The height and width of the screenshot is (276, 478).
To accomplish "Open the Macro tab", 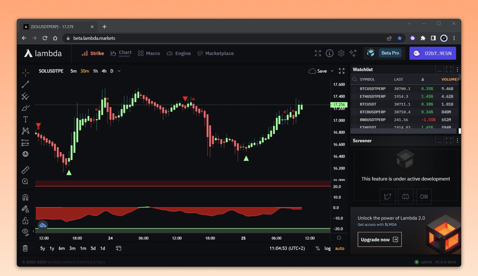I will pos(149,53).
